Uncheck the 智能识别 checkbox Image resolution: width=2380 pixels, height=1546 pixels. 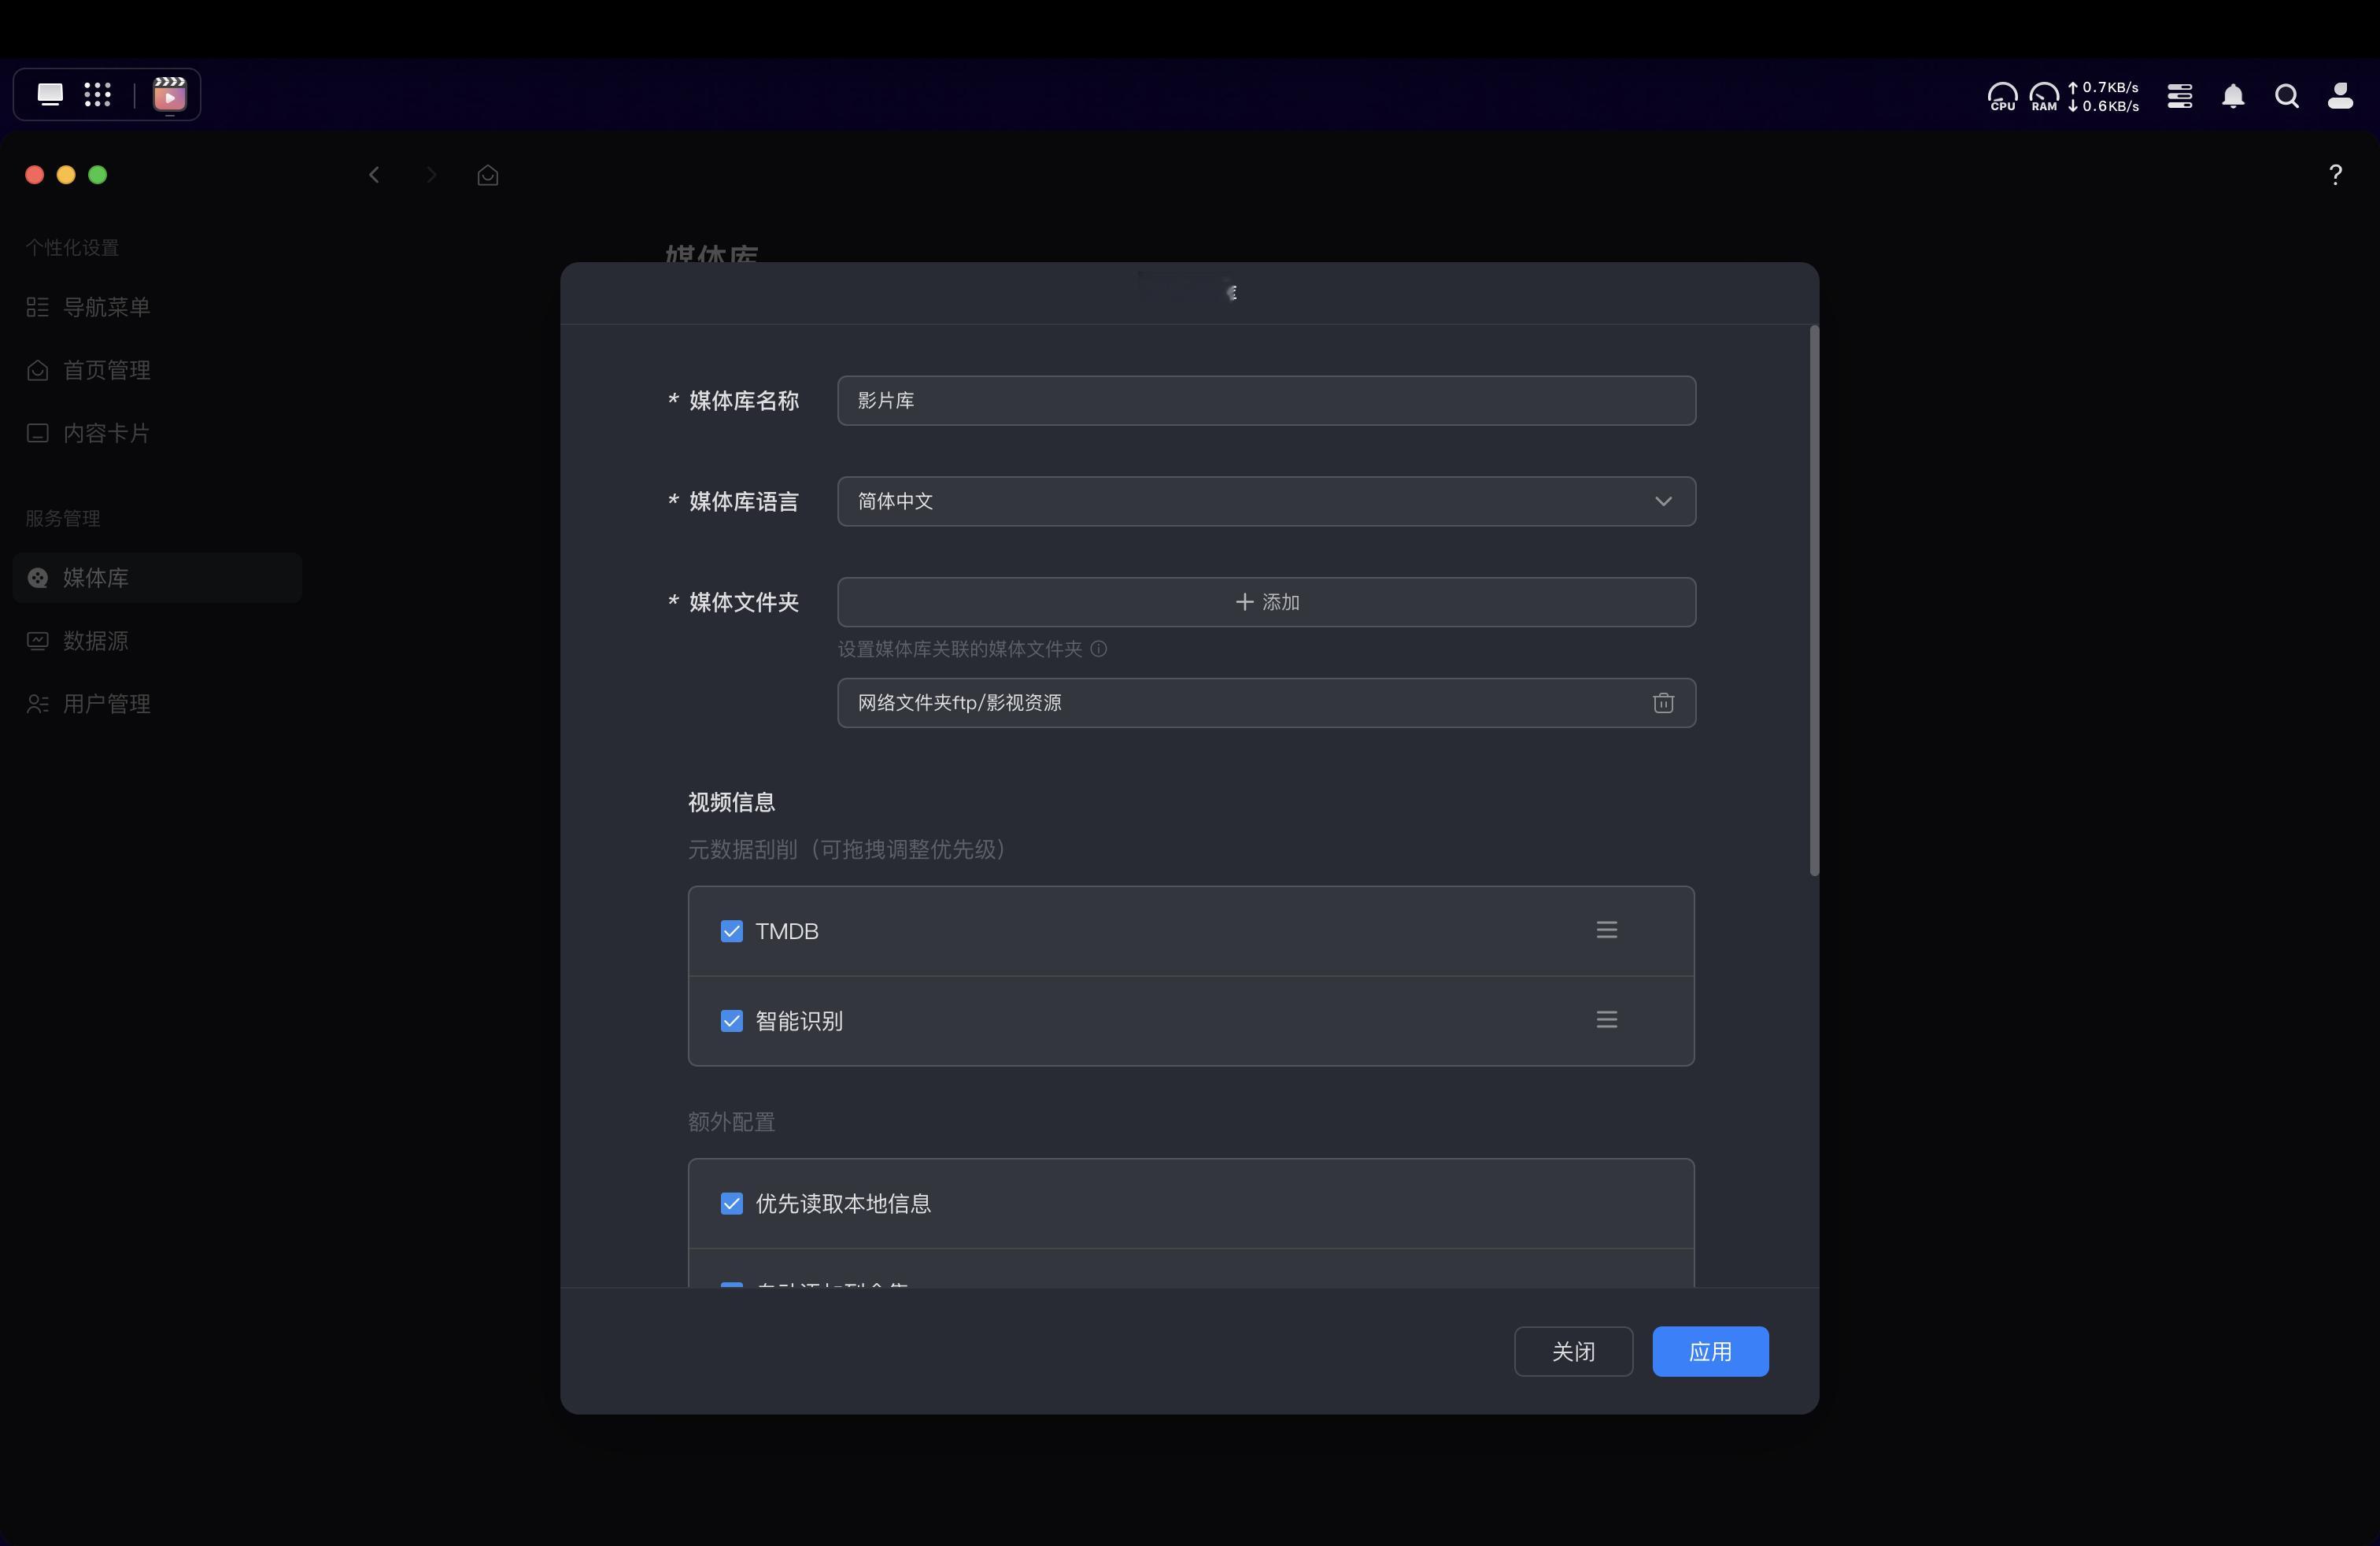point(732,1021)
